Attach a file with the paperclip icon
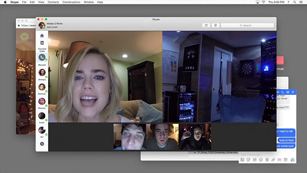The width and height of the screenshot is (307, 173). [273, 160]
